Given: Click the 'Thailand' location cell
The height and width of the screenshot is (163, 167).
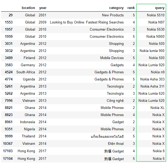Looking at the screenshot, I should 28,136.
